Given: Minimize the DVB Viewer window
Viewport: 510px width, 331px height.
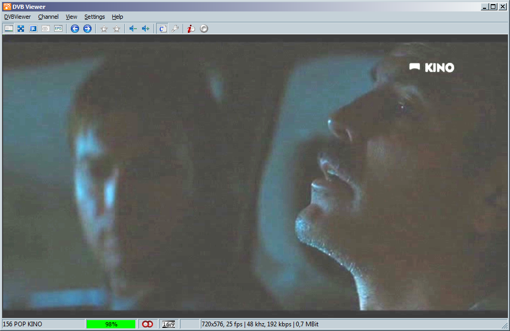Looking at the screenshot, I should [484, 6].
